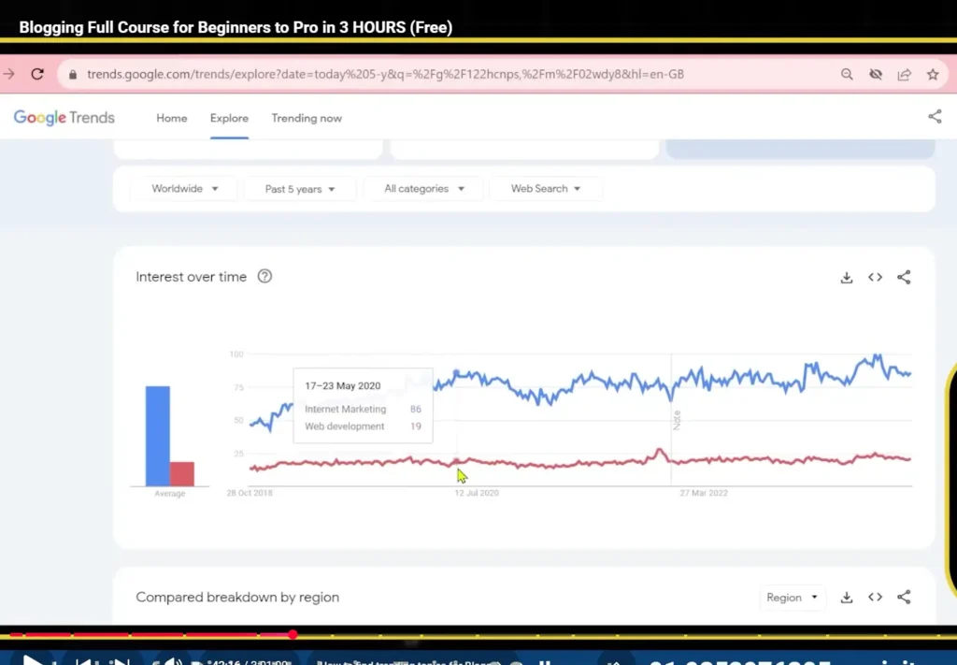This screenshot has width=957, height=665.
Task: Click the video progress bar red playhead
Action: pyautogui.click(x=293, y=634)
